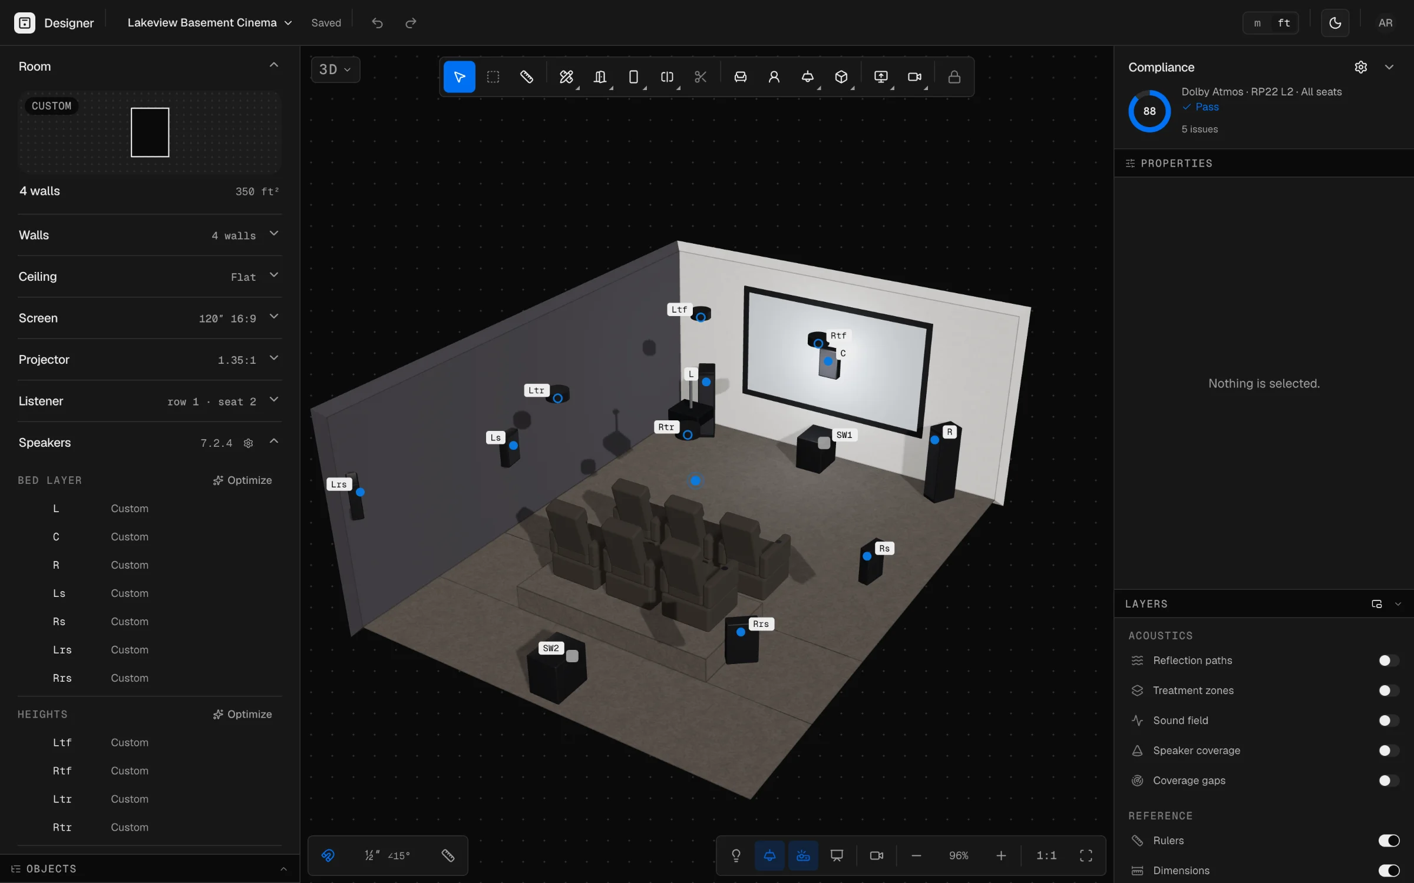Choose the marquee selection tool
This screenshot has width=1414, height=883.
(493, 77)
